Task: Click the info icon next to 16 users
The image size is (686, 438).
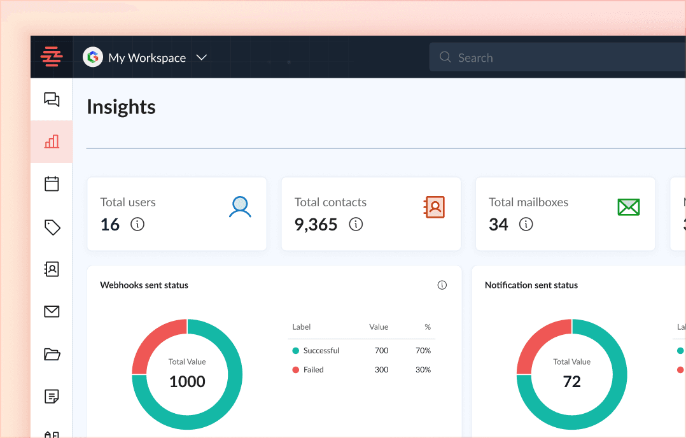Action: [x=137, y=225]
